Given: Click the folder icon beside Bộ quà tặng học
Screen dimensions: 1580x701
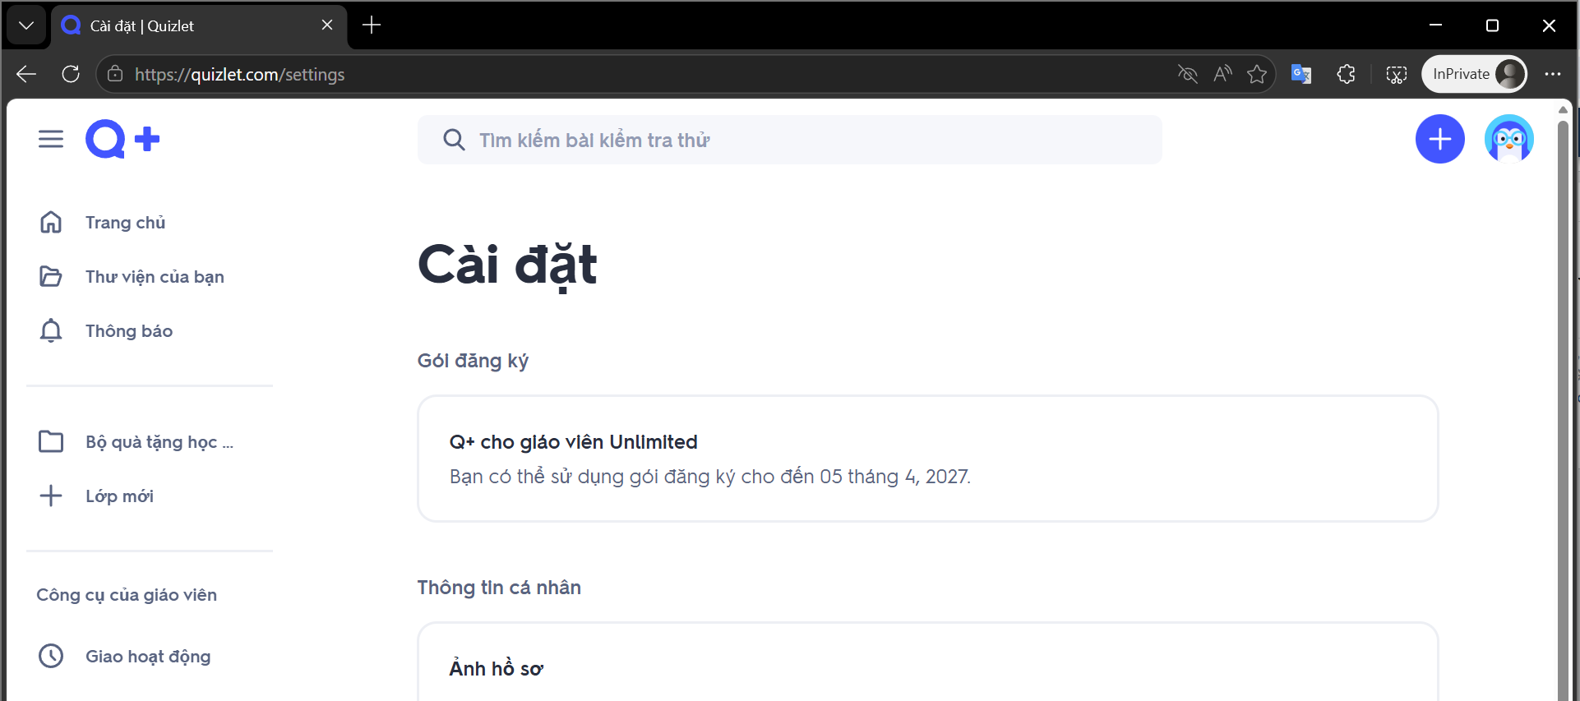Looking at the screenshot, I should pyautogui.click(x=51, y=441).
